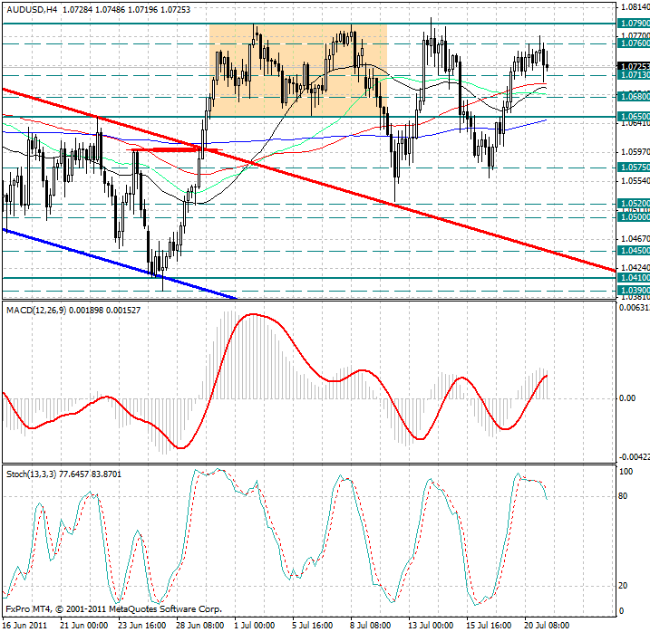Click the MACD 0.00 scale value
The width and height of the screenshot is (650, 632).
coord(626,398)
